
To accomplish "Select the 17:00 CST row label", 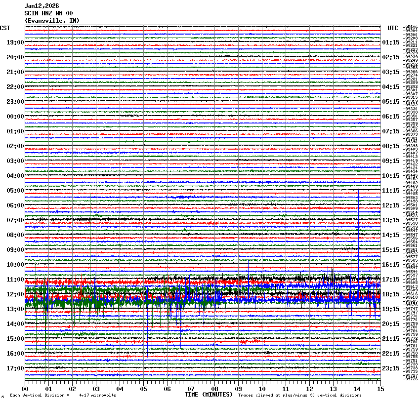I will [15, 368].
